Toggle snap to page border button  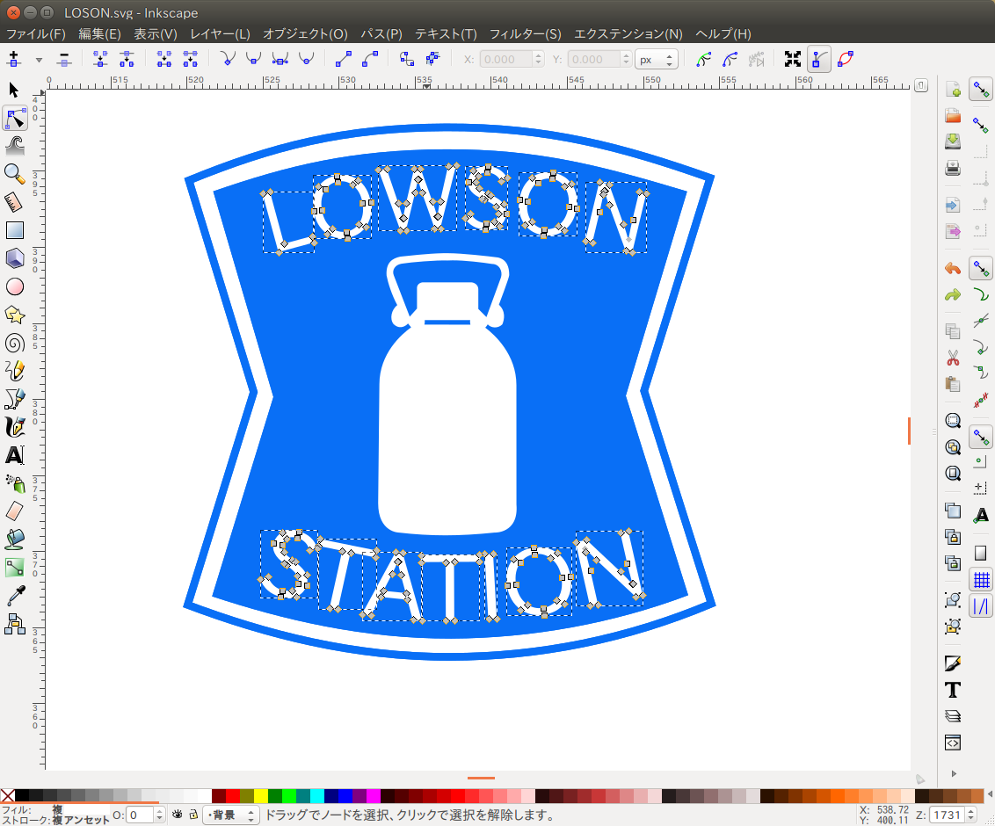pos(980,554)
